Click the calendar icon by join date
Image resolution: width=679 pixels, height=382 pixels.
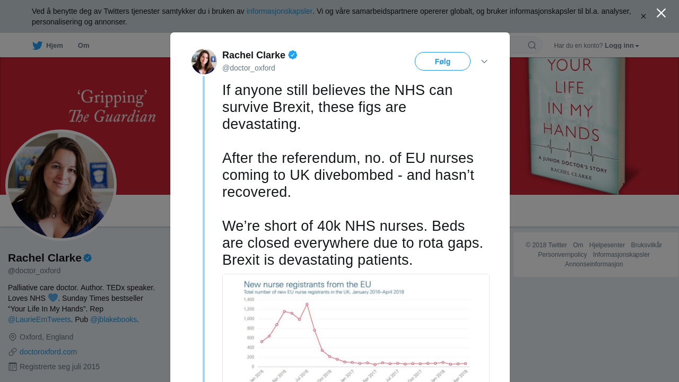click(x=13, y=367)
